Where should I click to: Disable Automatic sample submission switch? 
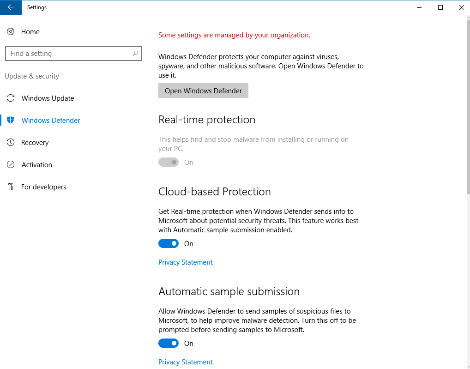point(169,343)
